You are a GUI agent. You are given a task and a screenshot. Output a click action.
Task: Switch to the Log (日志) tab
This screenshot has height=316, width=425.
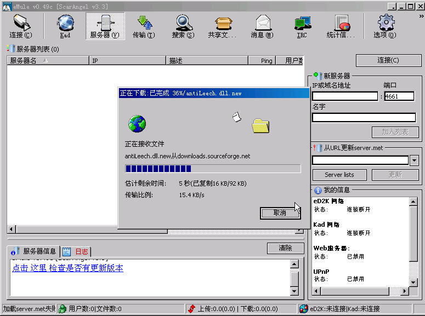coord(76,251)
